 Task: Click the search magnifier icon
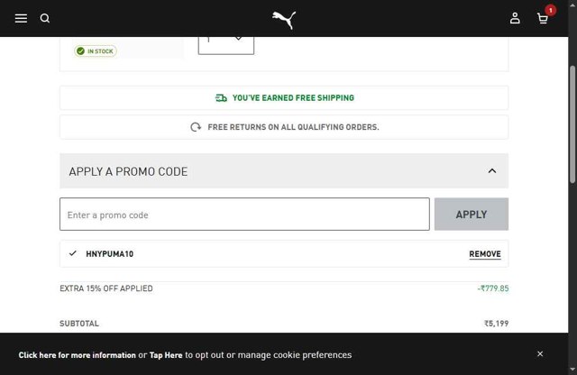45,18
